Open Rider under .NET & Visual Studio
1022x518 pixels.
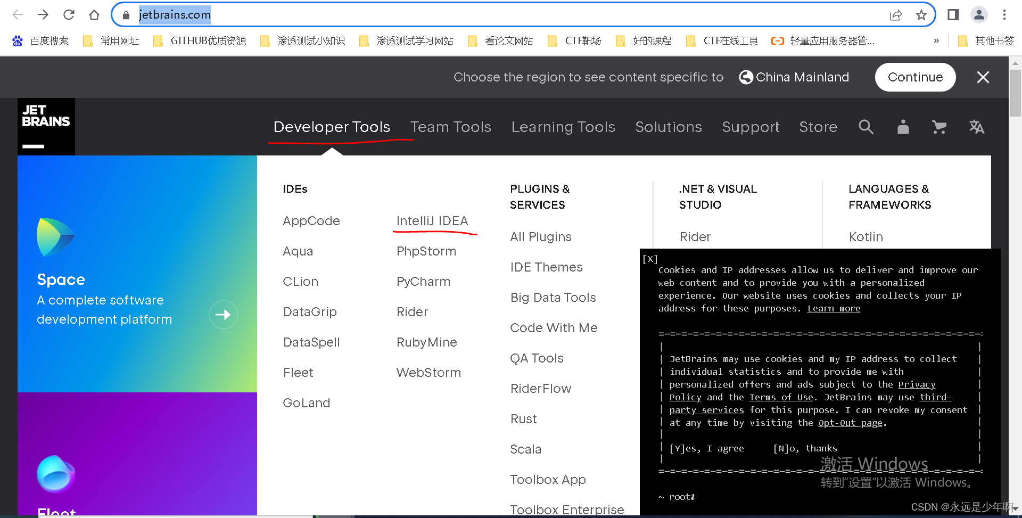coord(695,237)
